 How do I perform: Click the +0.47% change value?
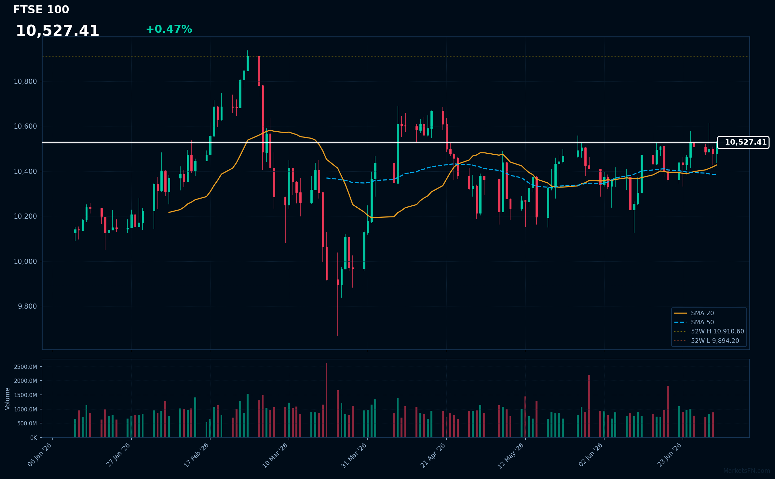click(x=169, y=29)
